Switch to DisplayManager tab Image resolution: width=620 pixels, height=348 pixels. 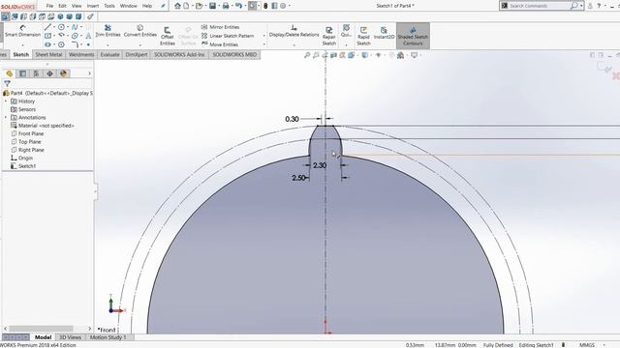coord(63,73)
